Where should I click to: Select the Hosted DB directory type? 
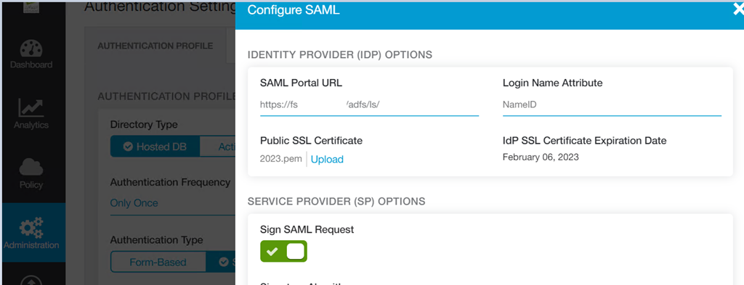tap(155, 146)
